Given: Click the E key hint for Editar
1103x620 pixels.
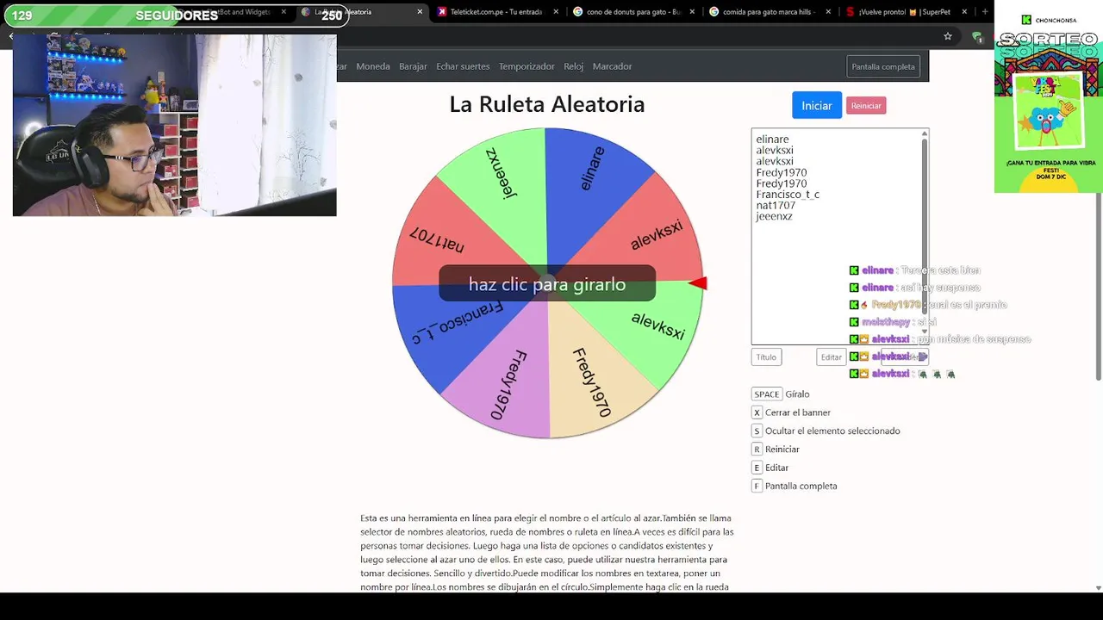Looking at the screenshot, I should (x=757, y=468).
